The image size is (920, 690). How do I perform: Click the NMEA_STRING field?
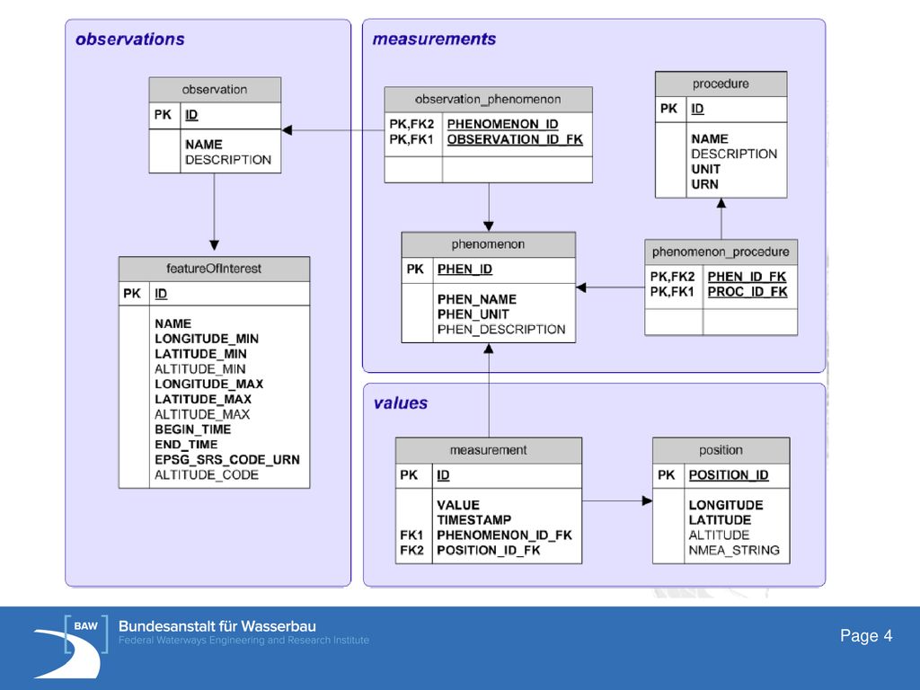734,551
